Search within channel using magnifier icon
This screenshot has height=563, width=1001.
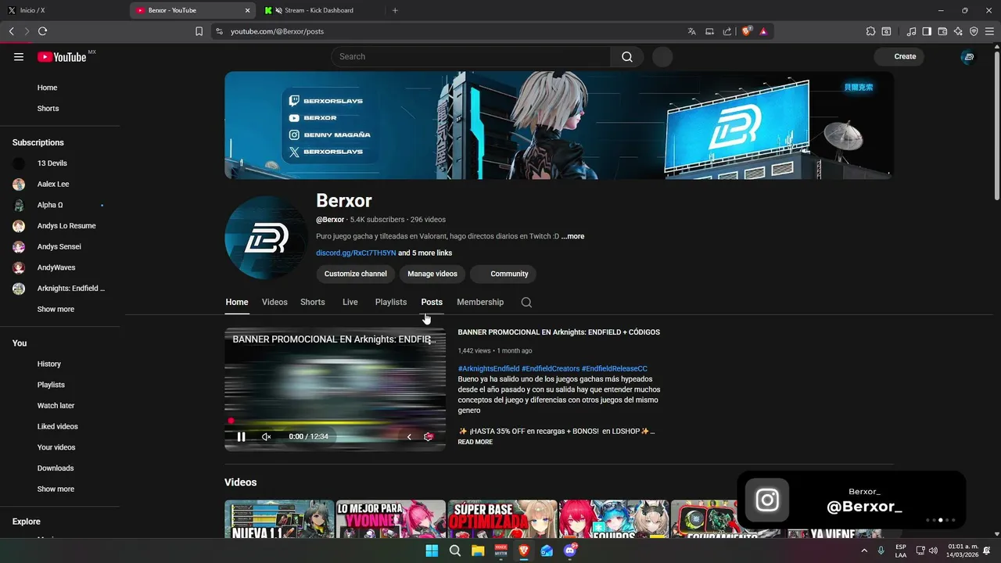(526, 302)
